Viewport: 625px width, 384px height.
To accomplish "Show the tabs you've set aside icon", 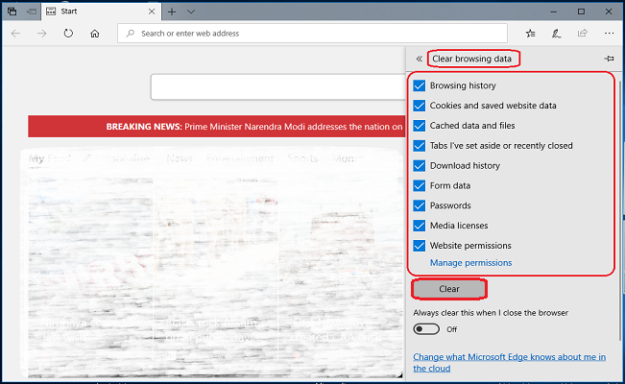I will coord(12,12).
